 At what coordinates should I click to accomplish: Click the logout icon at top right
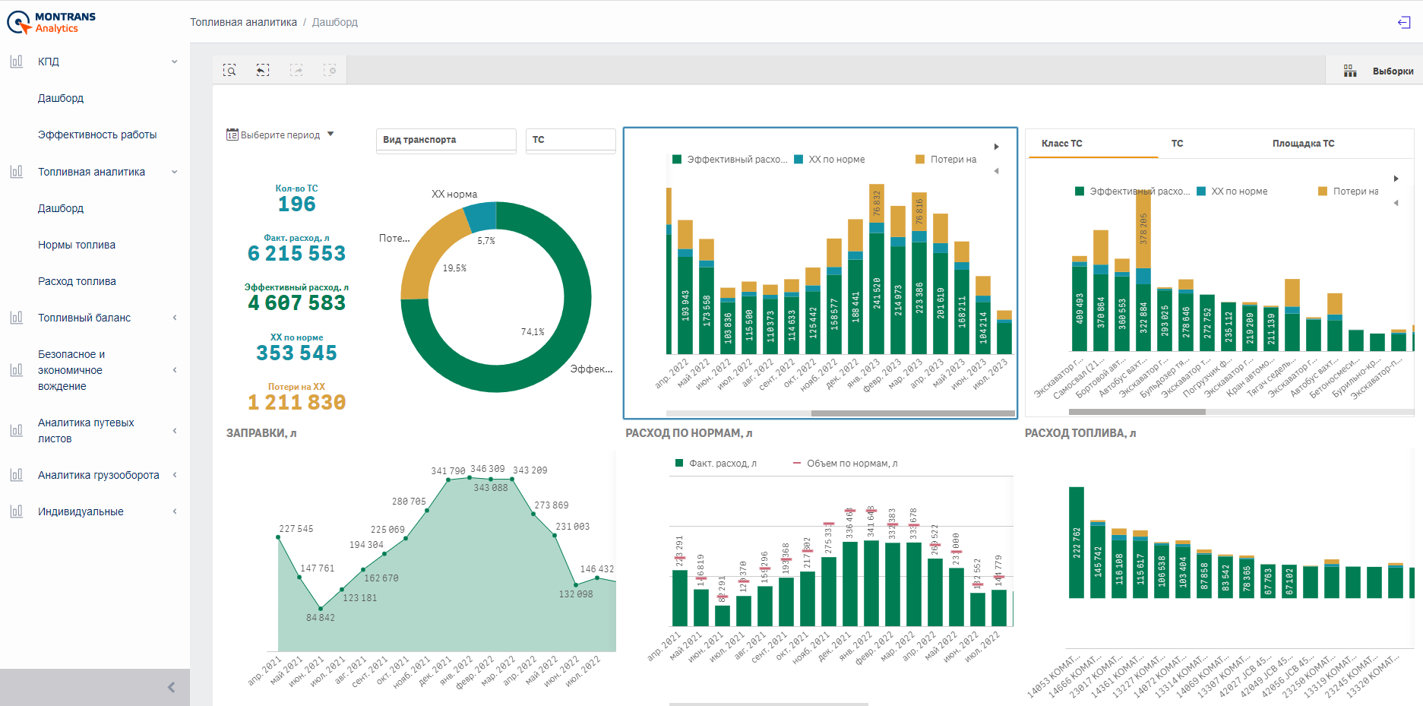click(x=1404, y=22)
